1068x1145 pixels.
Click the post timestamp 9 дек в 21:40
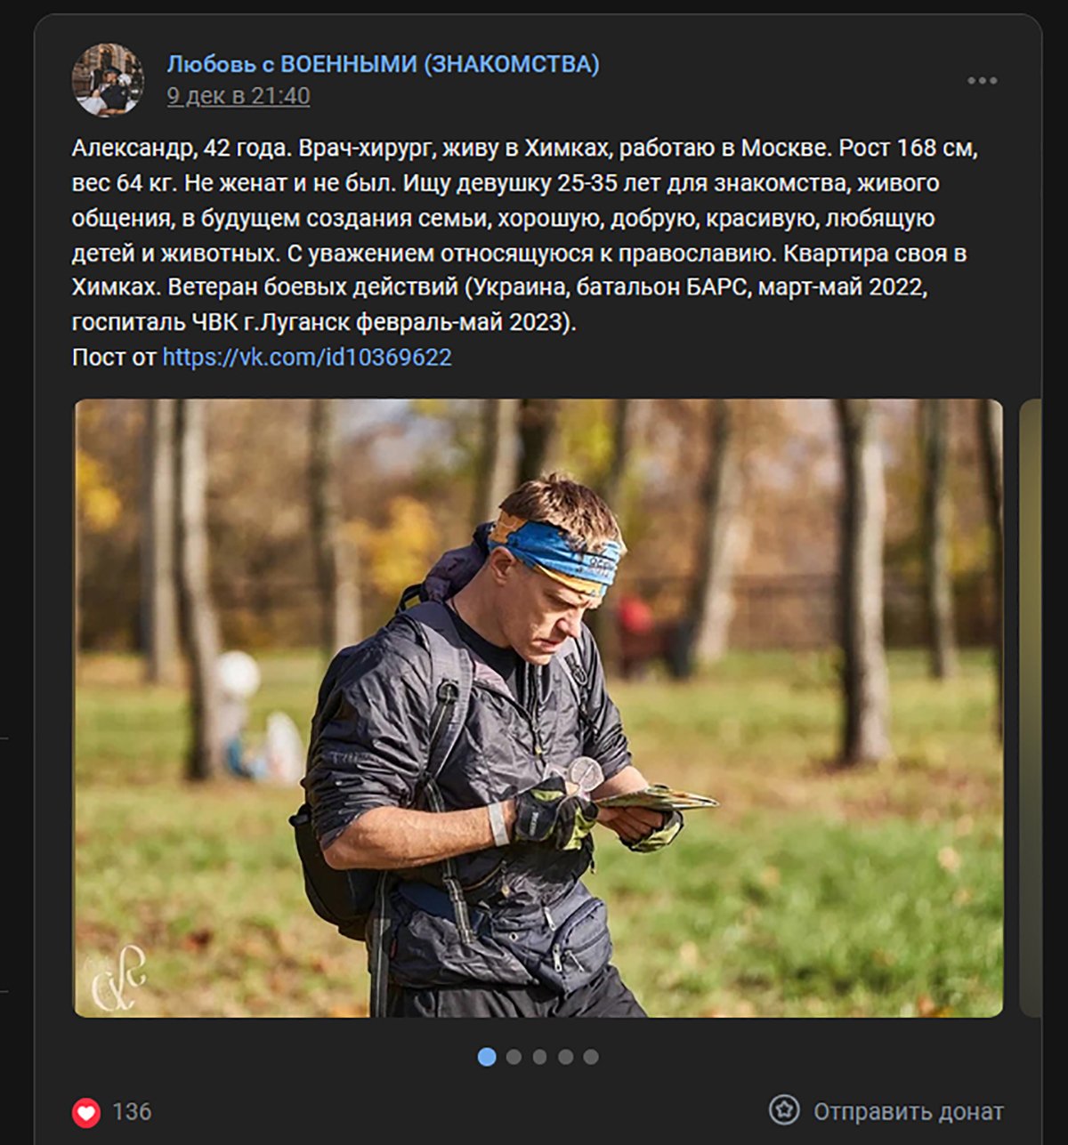pos(236,93)
